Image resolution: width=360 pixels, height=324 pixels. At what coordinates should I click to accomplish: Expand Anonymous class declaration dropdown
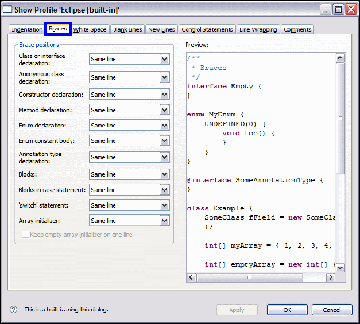tap(129, 77)
